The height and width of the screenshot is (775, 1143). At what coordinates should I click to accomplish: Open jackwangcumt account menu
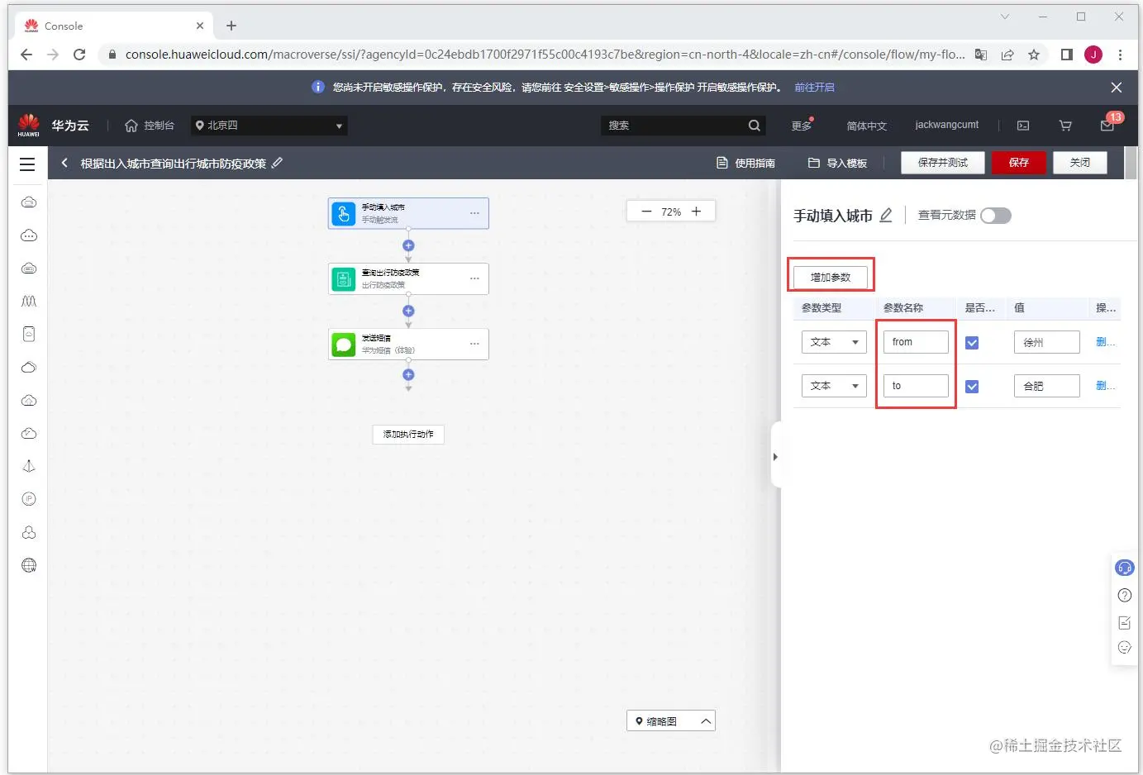point(946,125)
